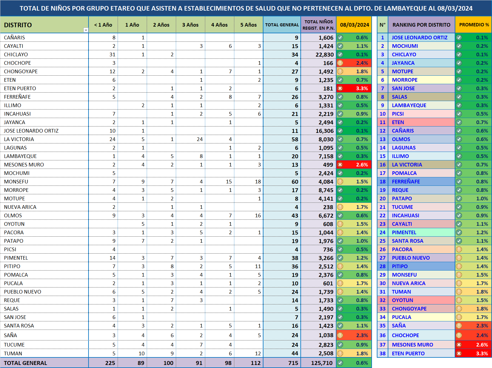
Task: Select the 'RANKING POR DISTRITO' header cell
Action: point(421,25)
